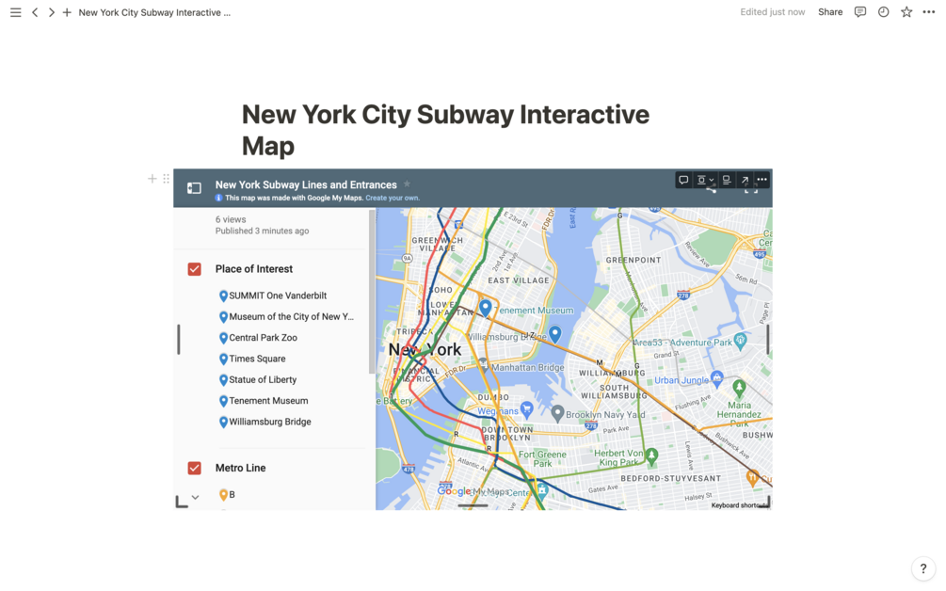946x591 pixels.
Task: Click the Urban Jungle shop marker
Action: tap(716, 378)
